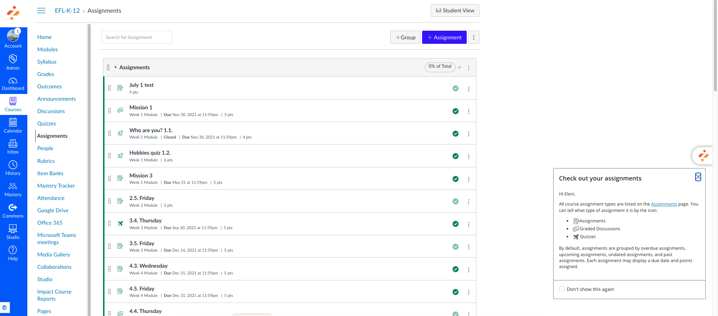Open Quizzes in course menu
The width and height of the screenshot is (718, 316).
[46, 124]
